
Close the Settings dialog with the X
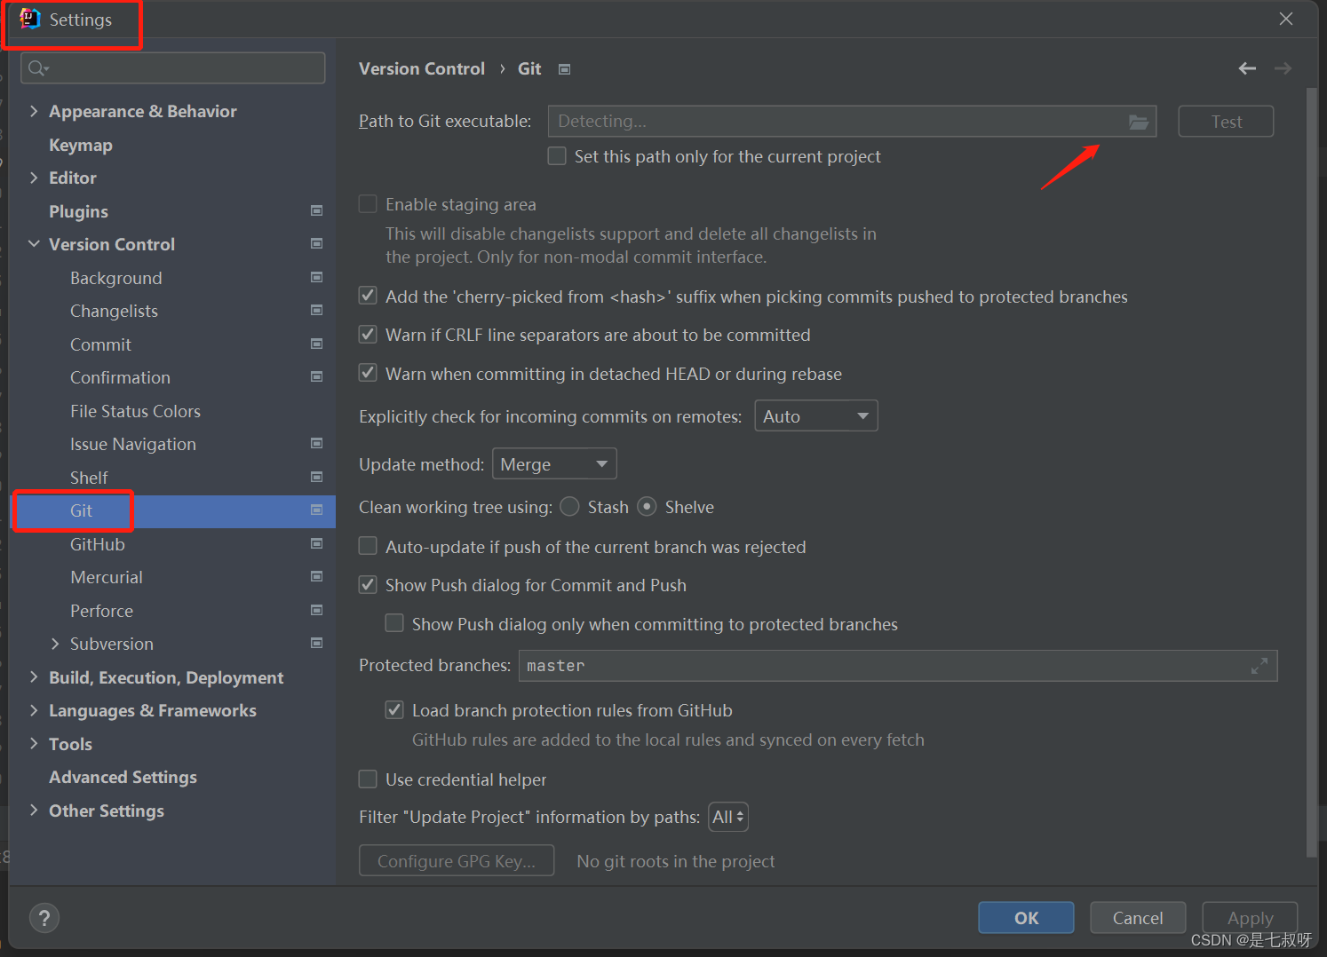[1285, 19]
